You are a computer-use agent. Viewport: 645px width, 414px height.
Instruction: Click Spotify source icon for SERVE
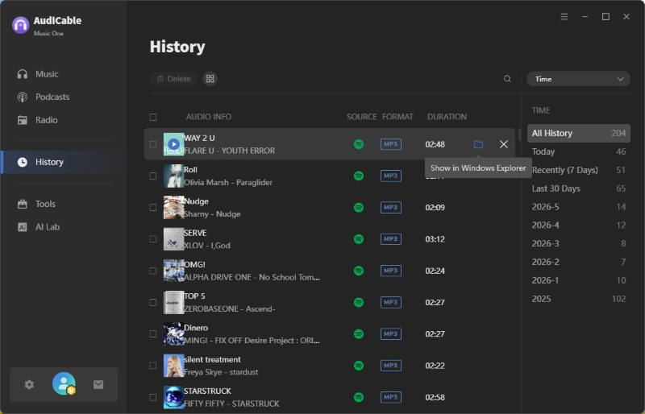click(359, 239)
